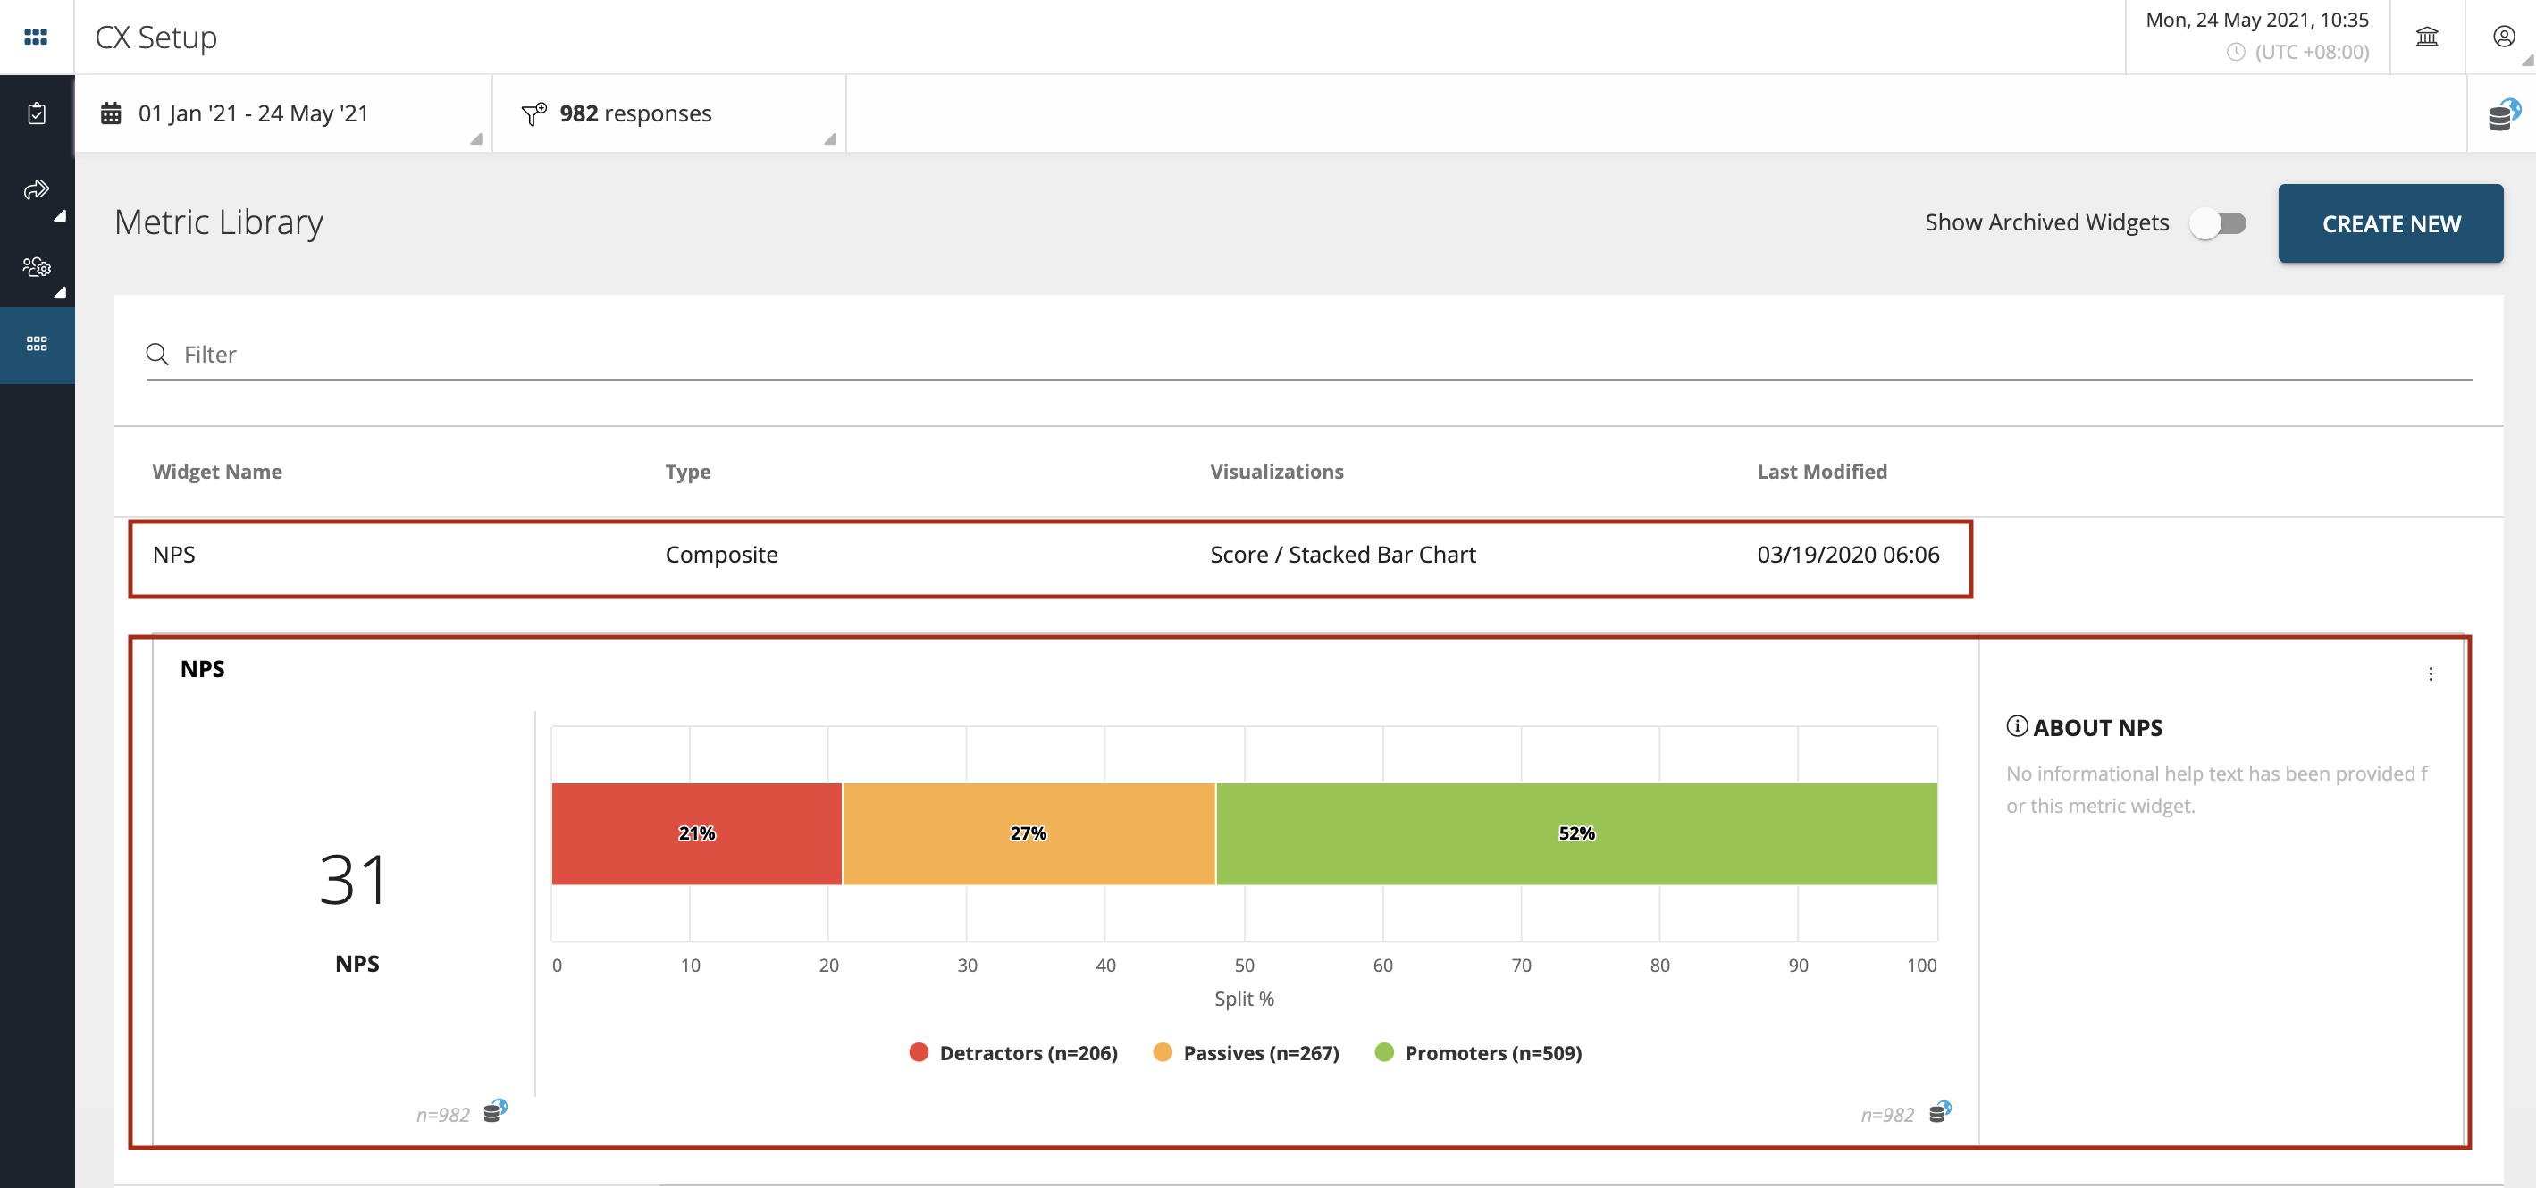Click the 03/19/2020 06:06 date cell
This screenshot has height=1188, width=2536.
click(x=1848, y=555)
